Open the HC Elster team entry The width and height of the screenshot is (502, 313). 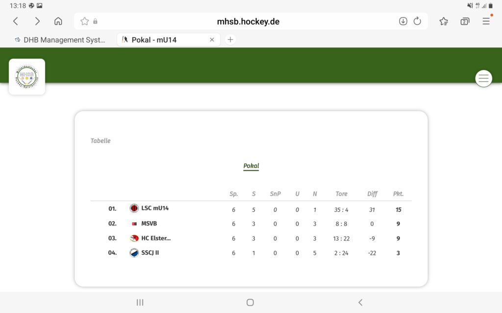pos(155,238)
